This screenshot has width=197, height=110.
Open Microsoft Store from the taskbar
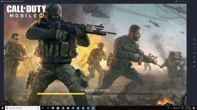pyautogui.click(x=58, y=108)
